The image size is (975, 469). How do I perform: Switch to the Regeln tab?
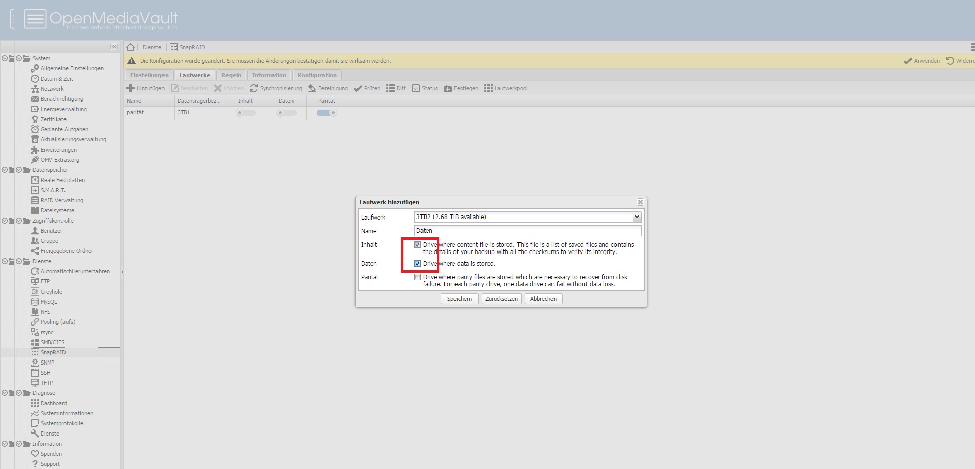[x=232, y=75]
